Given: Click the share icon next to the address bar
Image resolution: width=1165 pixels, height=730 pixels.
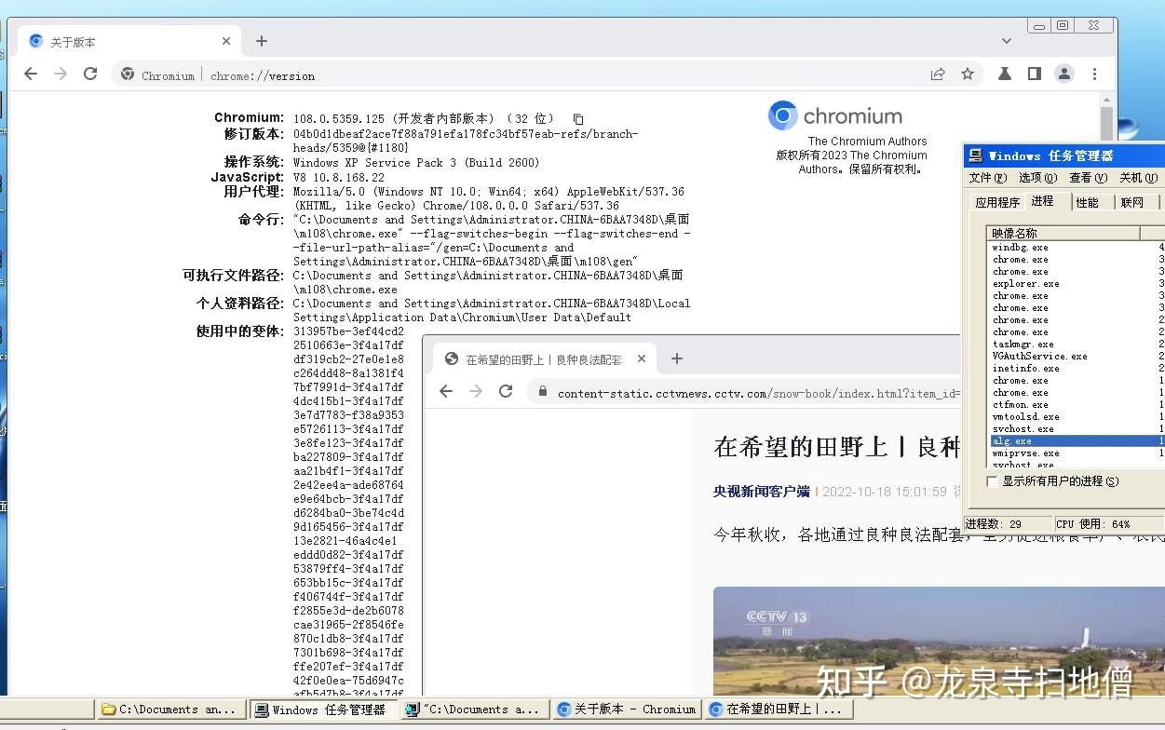Looking at the screenshot, I should click(x=938, y=74).
